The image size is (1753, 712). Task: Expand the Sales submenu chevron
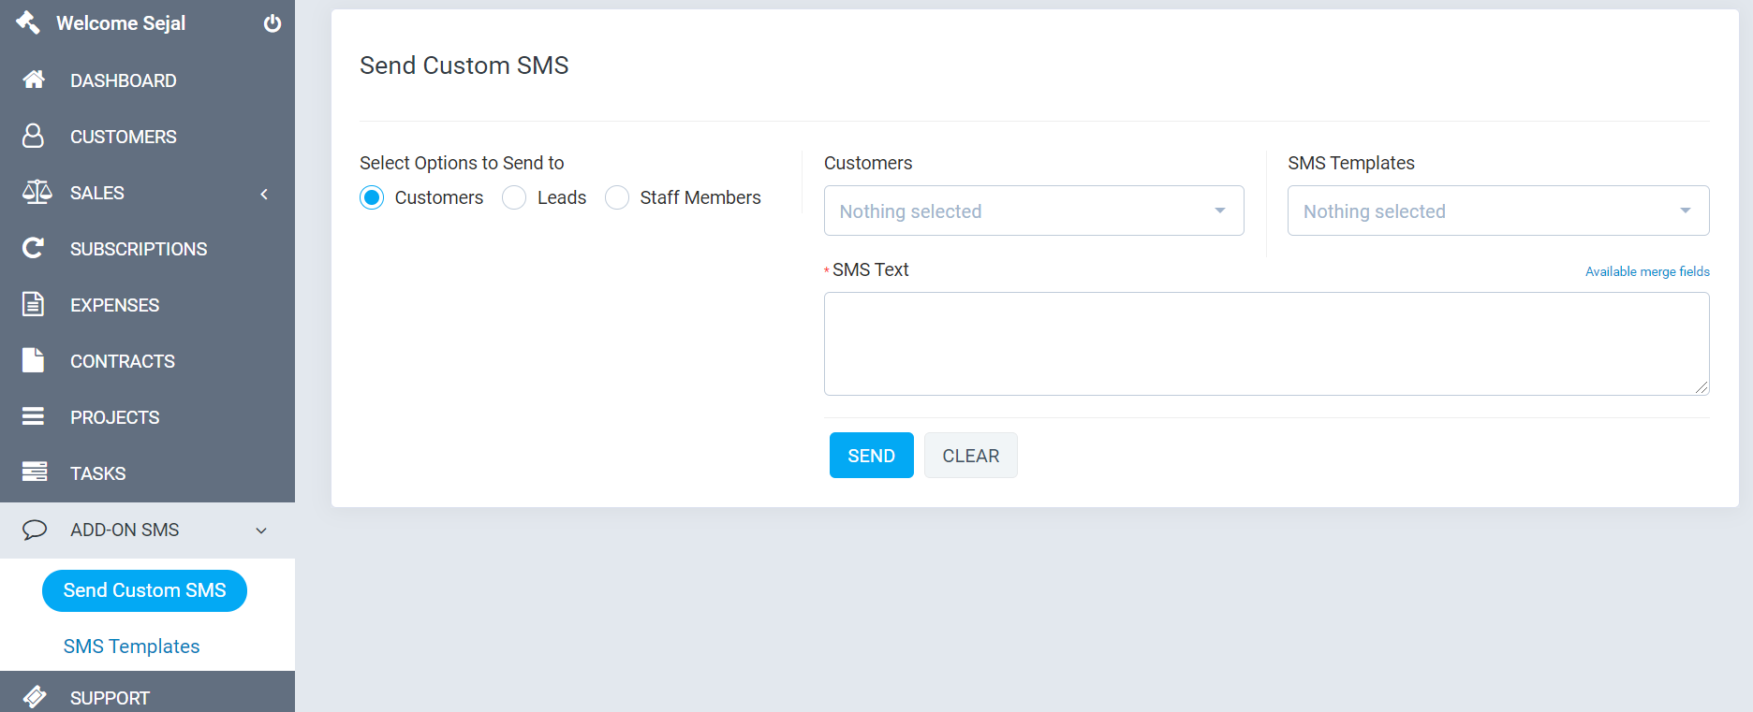[x=264, y=194]
